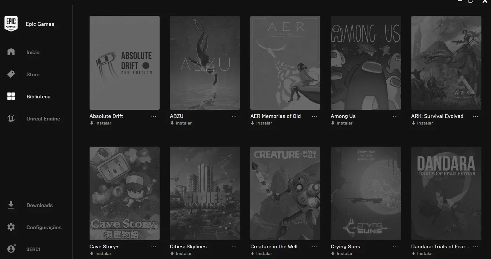Image resolution: width=491 pixels, height=259 pixels.
Task: Open options menu for Crying Suns
Action: [x=395, y=246]
